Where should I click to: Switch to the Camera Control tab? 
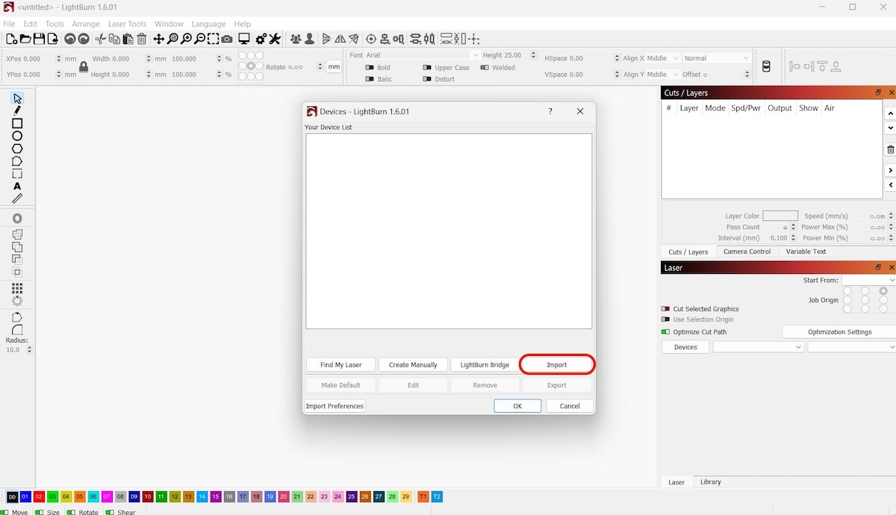(x=747, y=252)
